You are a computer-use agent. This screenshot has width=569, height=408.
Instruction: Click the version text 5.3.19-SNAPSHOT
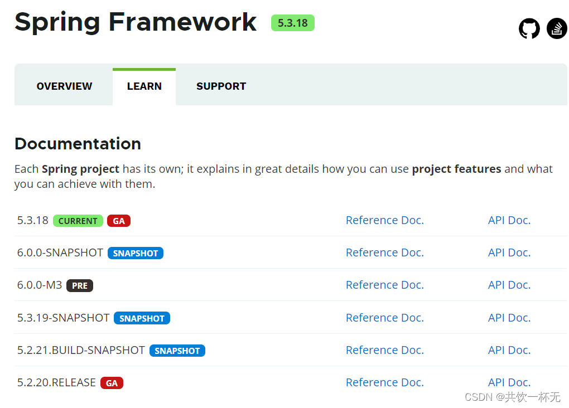(63, 318)
